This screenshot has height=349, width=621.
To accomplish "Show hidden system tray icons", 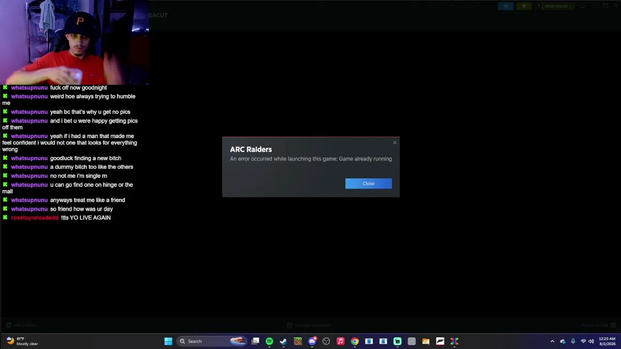I will click(x=552, y=341).
